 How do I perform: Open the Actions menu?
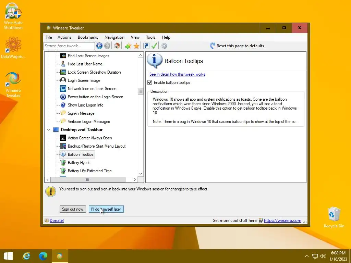(x=64, y=37)
